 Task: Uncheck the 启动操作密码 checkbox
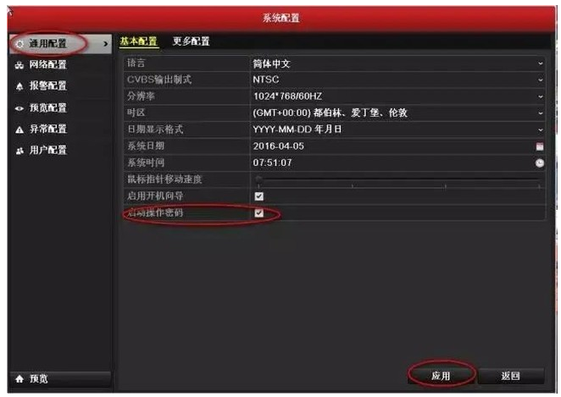pyautogui.click(x=259, y=213)
